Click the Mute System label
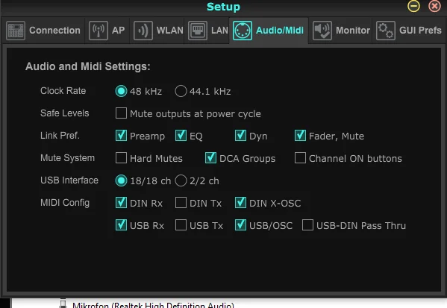447x308 pixels. 67,158
